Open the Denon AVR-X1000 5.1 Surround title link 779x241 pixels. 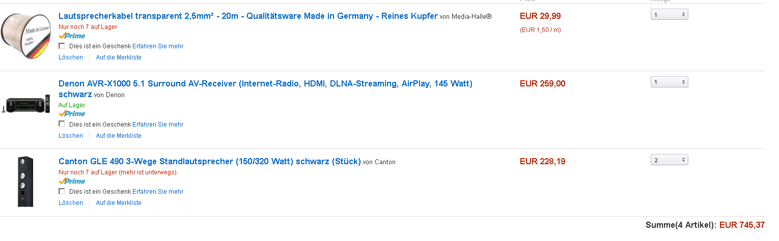[x=265, y=84]
